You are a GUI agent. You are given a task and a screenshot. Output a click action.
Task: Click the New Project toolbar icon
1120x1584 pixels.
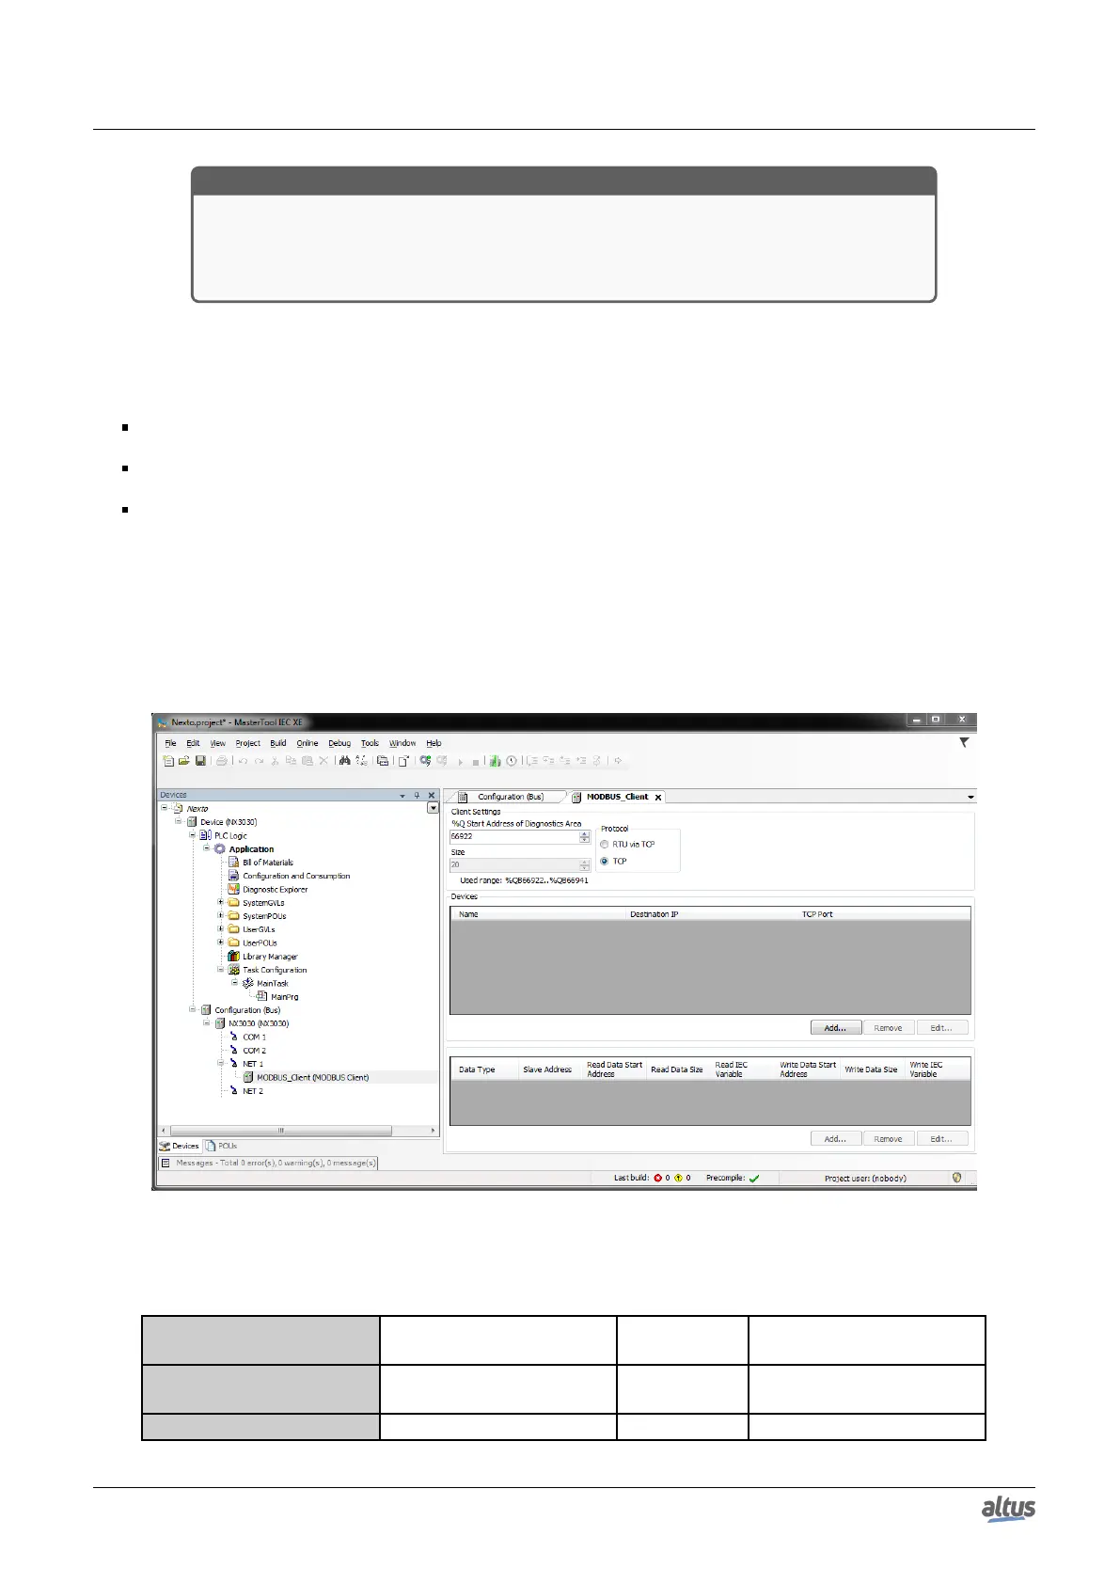tap(168, 761)
